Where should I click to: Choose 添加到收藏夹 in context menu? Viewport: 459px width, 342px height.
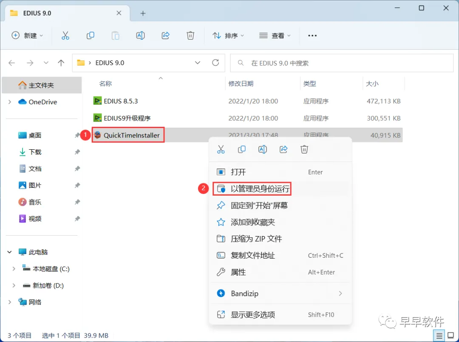tap(280, 222)
